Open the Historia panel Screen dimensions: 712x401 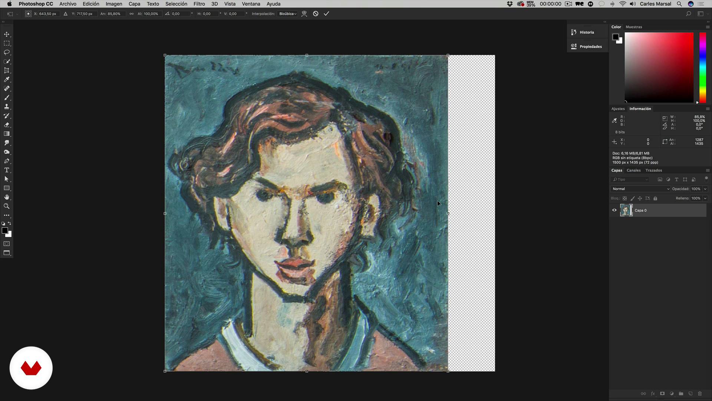(587, 32)
